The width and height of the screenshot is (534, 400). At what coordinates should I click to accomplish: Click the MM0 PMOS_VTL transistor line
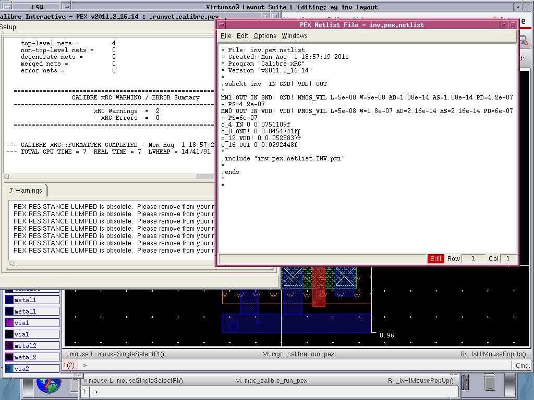[x=367, y=111]
